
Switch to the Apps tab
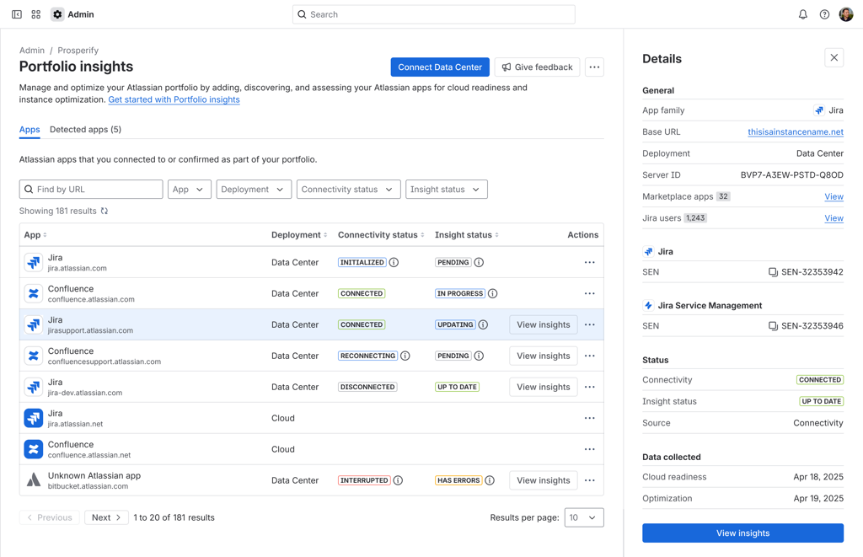pyautogui.click(x=29, y=130)
